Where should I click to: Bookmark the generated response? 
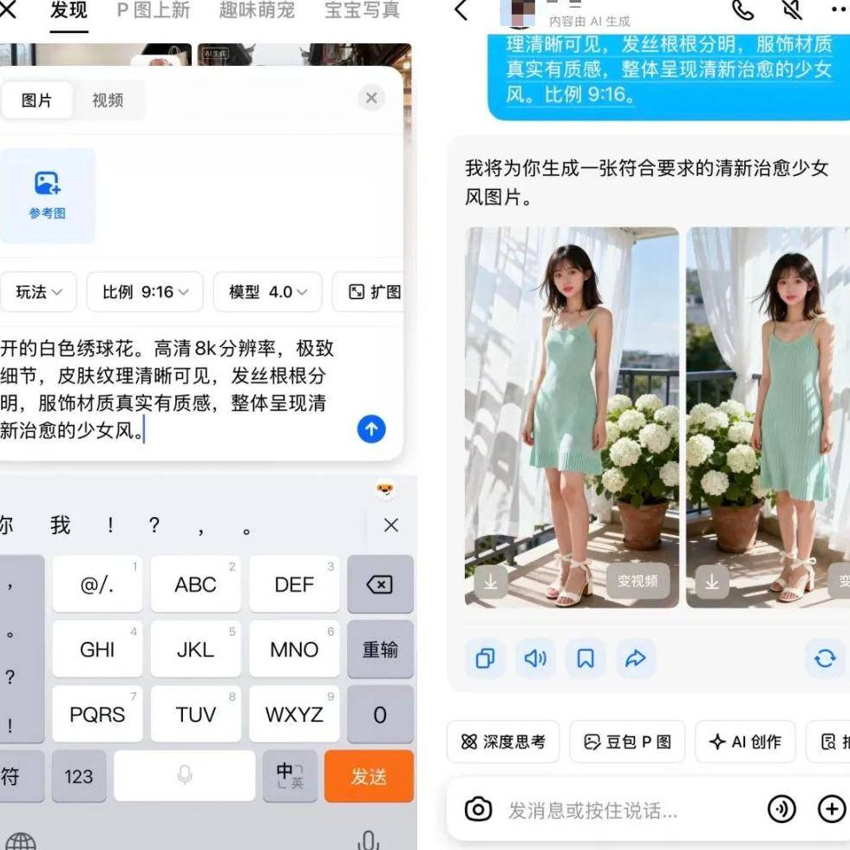[x=585, y=658]
